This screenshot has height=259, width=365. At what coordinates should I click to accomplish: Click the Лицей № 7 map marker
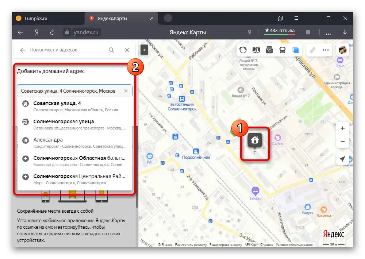[x=241, y=90]
